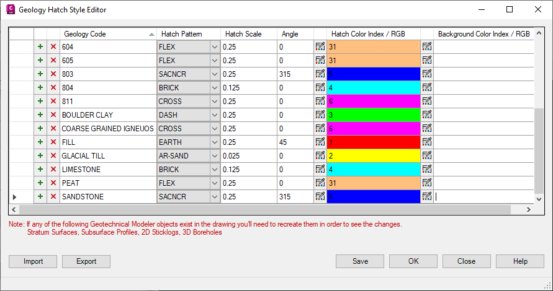Image resolution: width=553 pixels, height=291 pixels.
Task: Expand the SACNCR pattern dropdown on the 803 row
Action: [215, 74]
